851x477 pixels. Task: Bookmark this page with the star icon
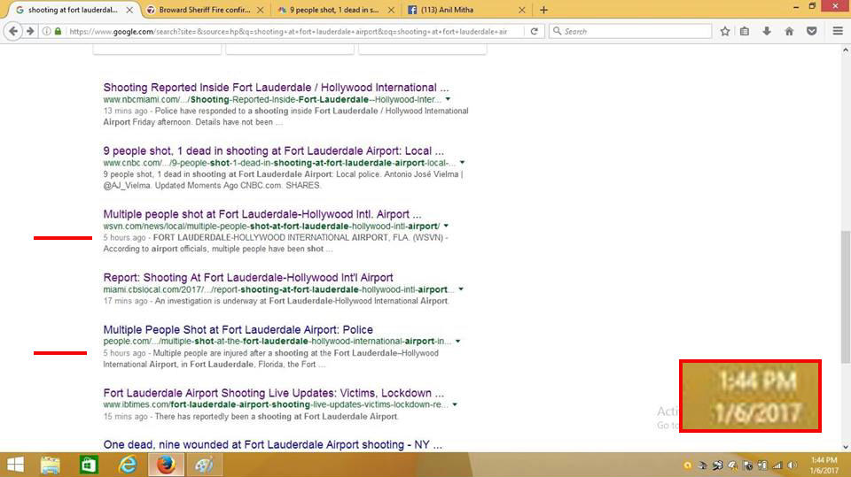pyautogui.click(x=725, y=32)
